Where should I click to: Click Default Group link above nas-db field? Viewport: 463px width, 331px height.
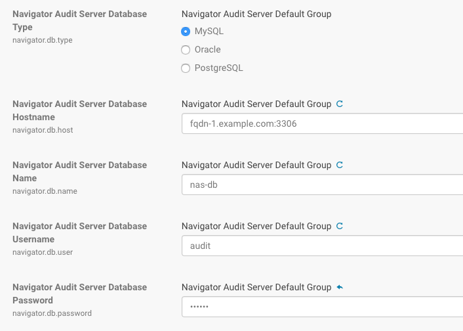(x=256, y=165)
